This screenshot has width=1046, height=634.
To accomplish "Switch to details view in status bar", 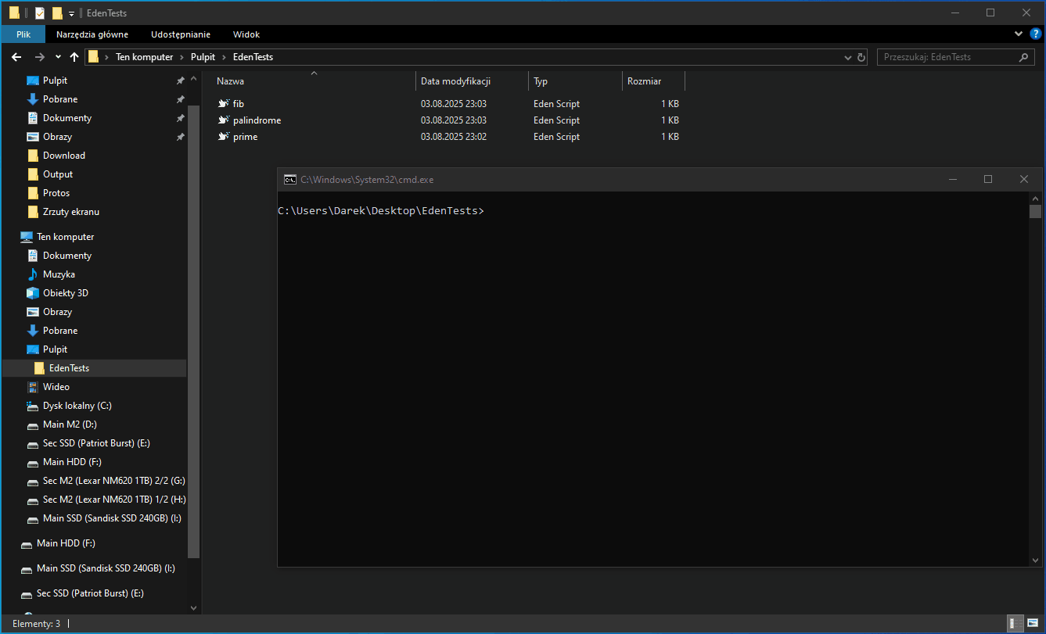I will [x=1014, y=623].
